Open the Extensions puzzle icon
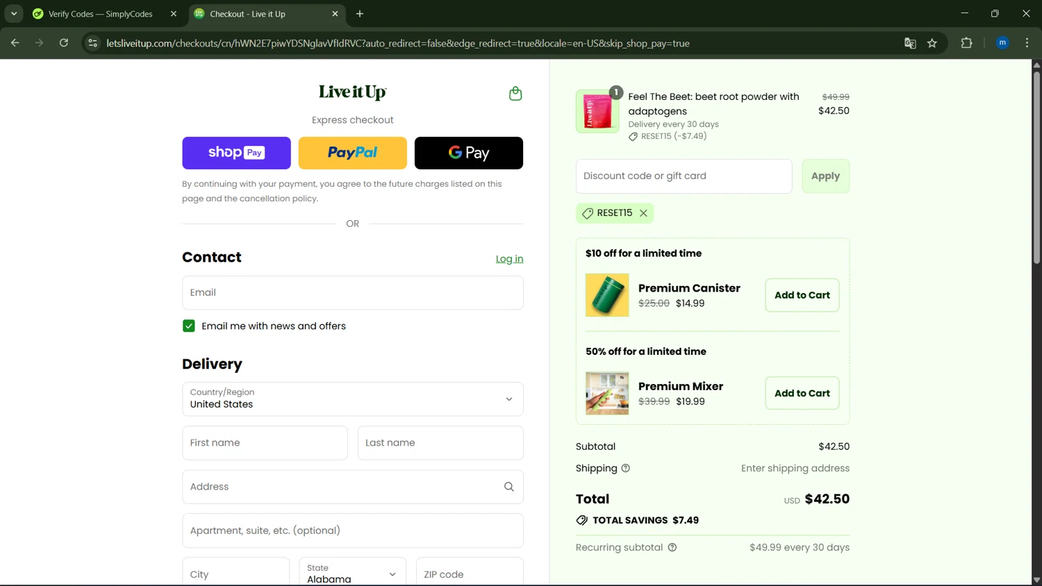This screenshot has width=1042, height=586. tap(966, 43)
